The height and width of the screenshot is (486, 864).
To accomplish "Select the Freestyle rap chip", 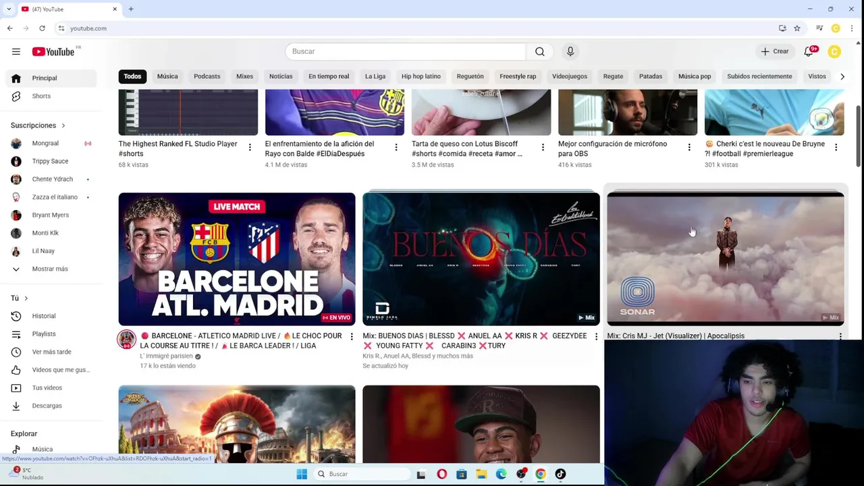I will (x=518, y=76).
